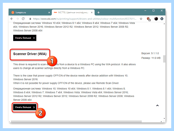
Task: Click the "Scanner Driver (WIA)" heading
Action: tap(30, 54)
